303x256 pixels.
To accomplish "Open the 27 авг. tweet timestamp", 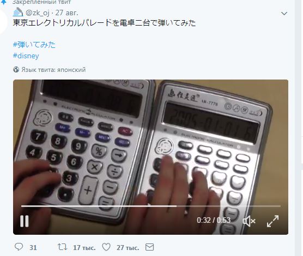I will point(67,13).
